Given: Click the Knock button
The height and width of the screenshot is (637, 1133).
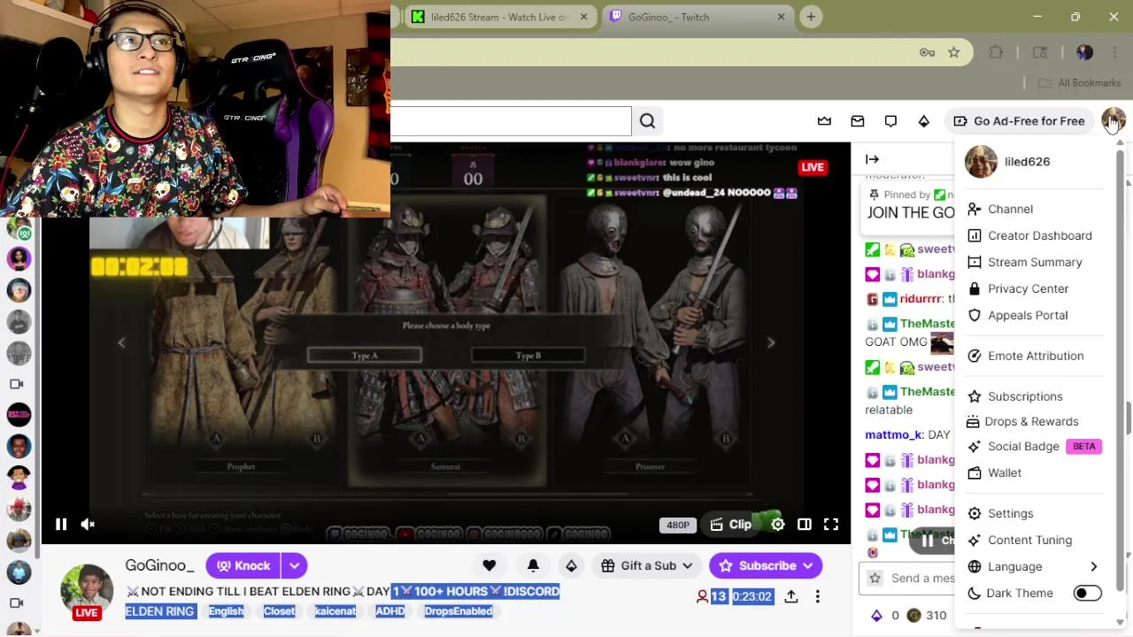Looking at the screenshot, I should 243,565.
